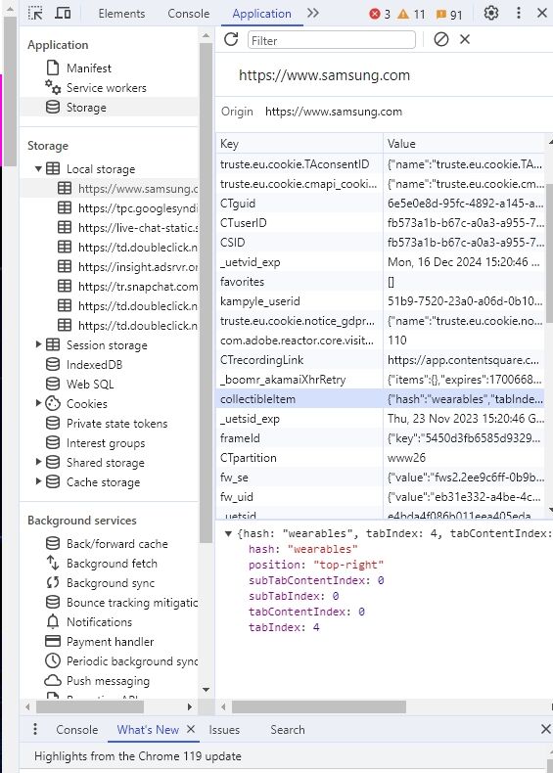Select the CTrecordingLink key row
The width and height of the screenshot is (553, 773).
pos(381,360)
